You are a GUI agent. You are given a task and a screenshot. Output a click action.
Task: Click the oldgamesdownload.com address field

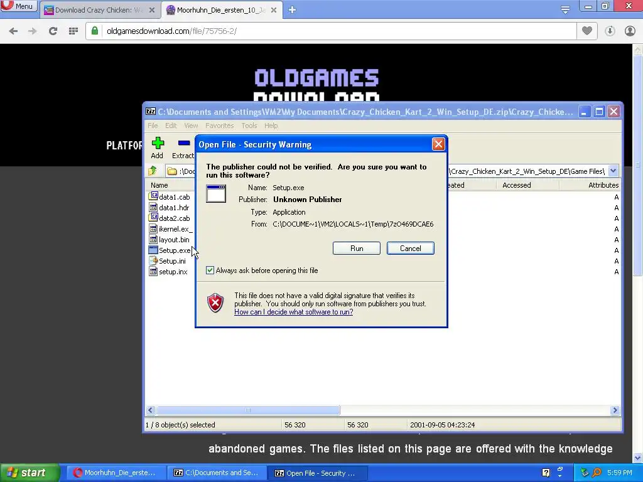(330, 31)
